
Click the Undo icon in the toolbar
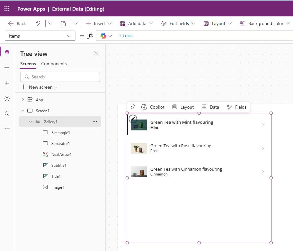[x=38, y=23]
